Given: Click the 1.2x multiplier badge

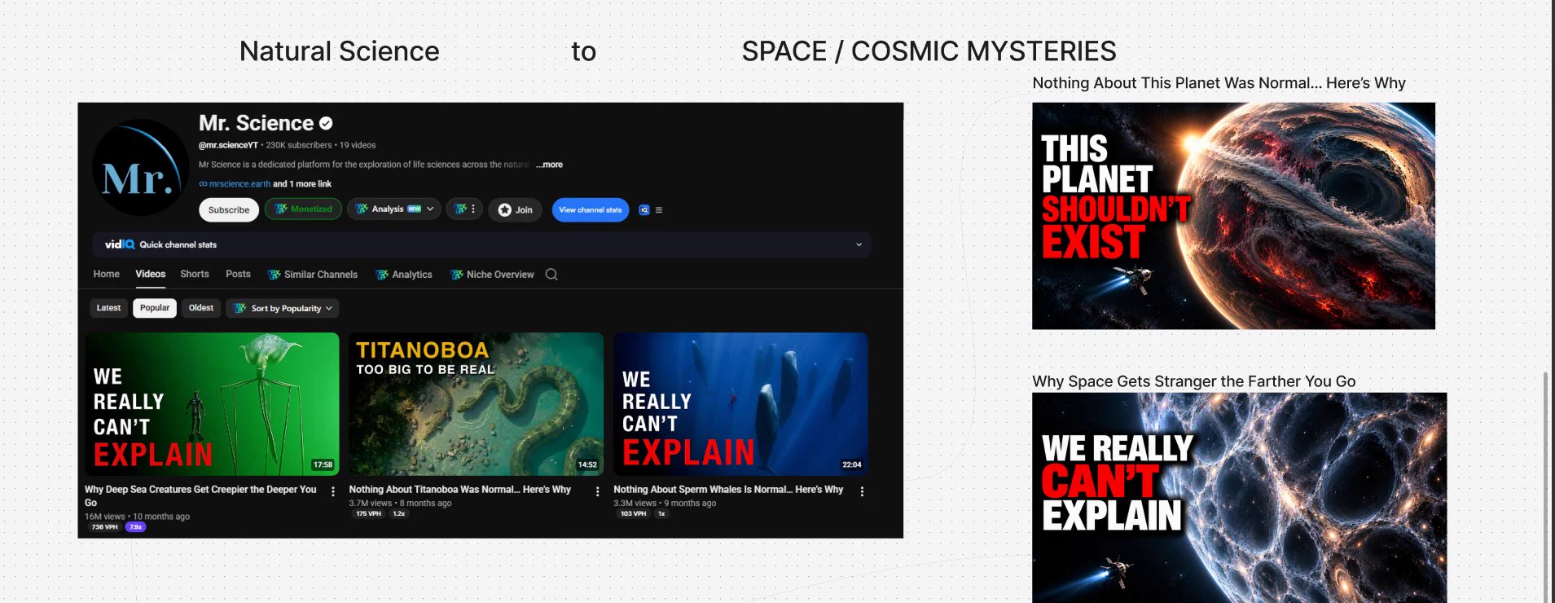Looking at the screenshot, I should point(399,513).
